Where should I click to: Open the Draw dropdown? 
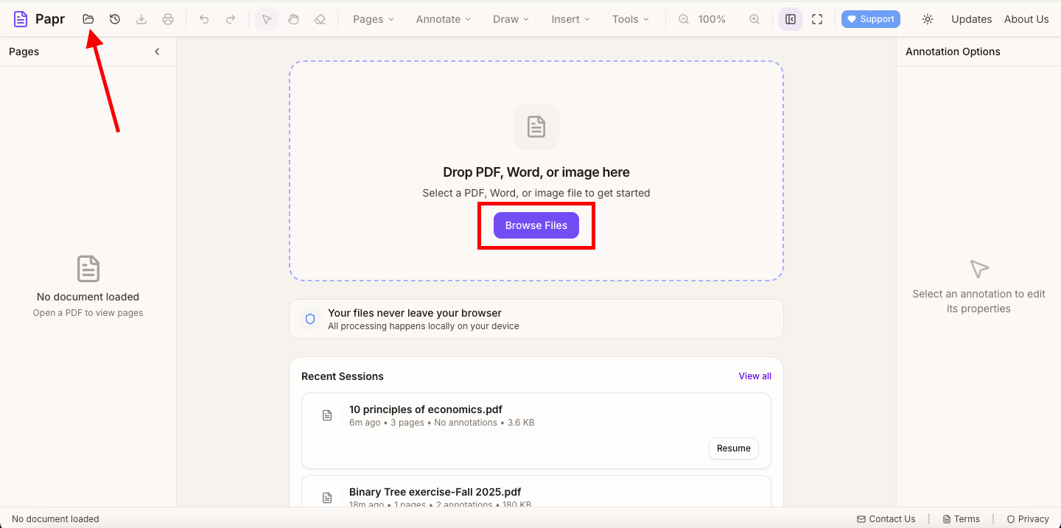(x=511, y=19)
